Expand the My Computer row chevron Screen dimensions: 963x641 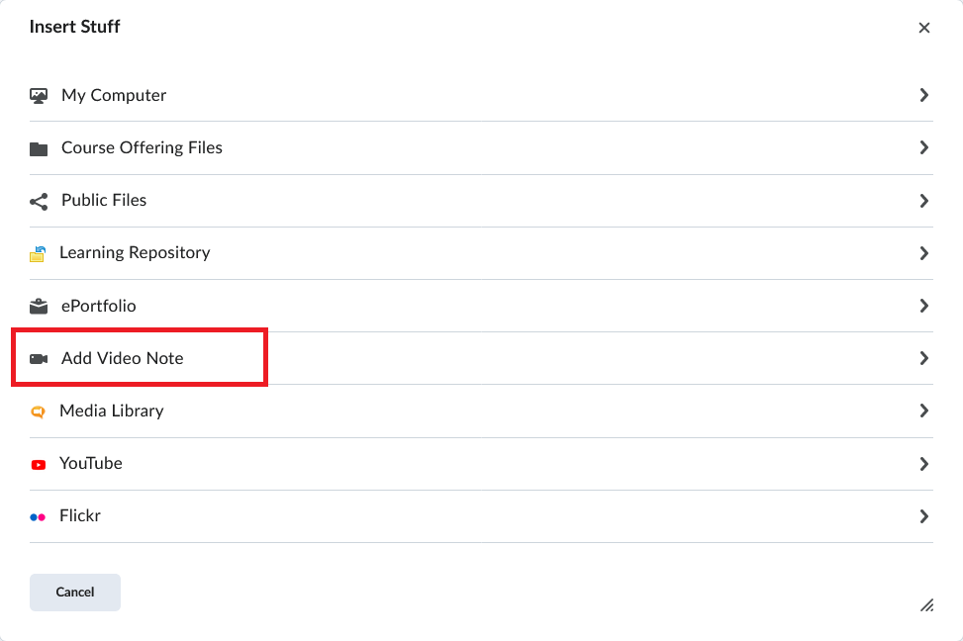(x=923, y=95)
